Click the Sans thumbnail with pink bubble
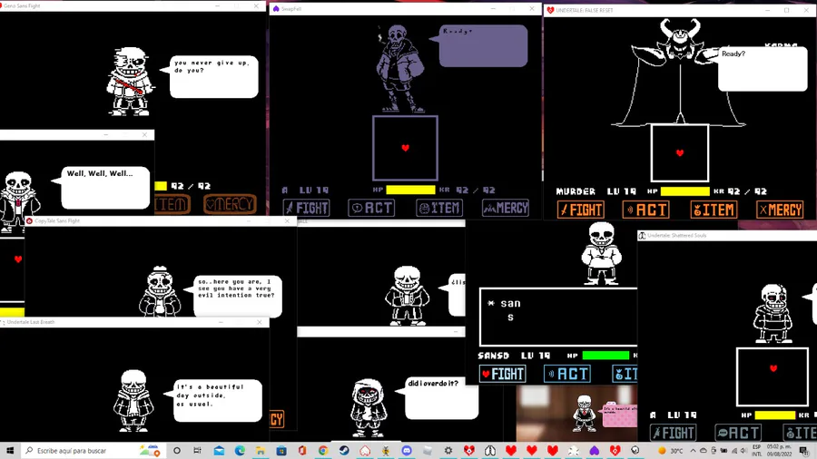817x459 pixels. pos(576,414)
